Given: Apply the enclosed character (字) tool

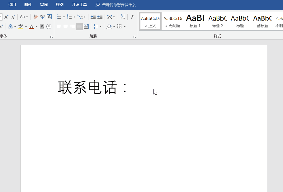Looking at the screenshot, I should coord(49,26).
